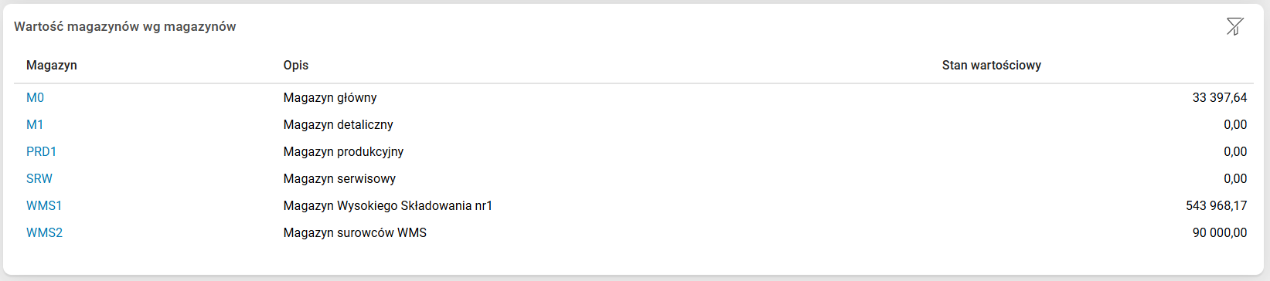Click the value 33 397,64
The width and height of the screenshot is (1270, 281).
pyautogui.click(x=1220, y=97)
